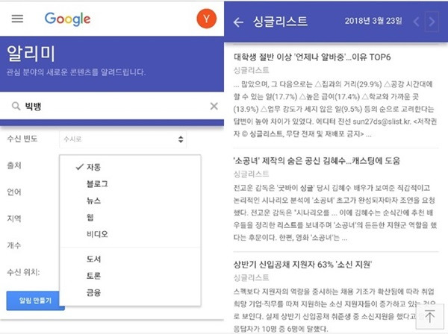Select 뉴스 in the source list
The height and width of the screenshot is (334, 448).
(x=94, y=201)
